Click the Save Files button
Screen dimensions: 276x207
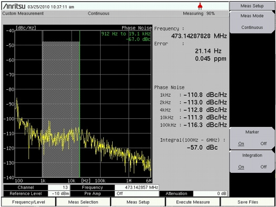248,202
